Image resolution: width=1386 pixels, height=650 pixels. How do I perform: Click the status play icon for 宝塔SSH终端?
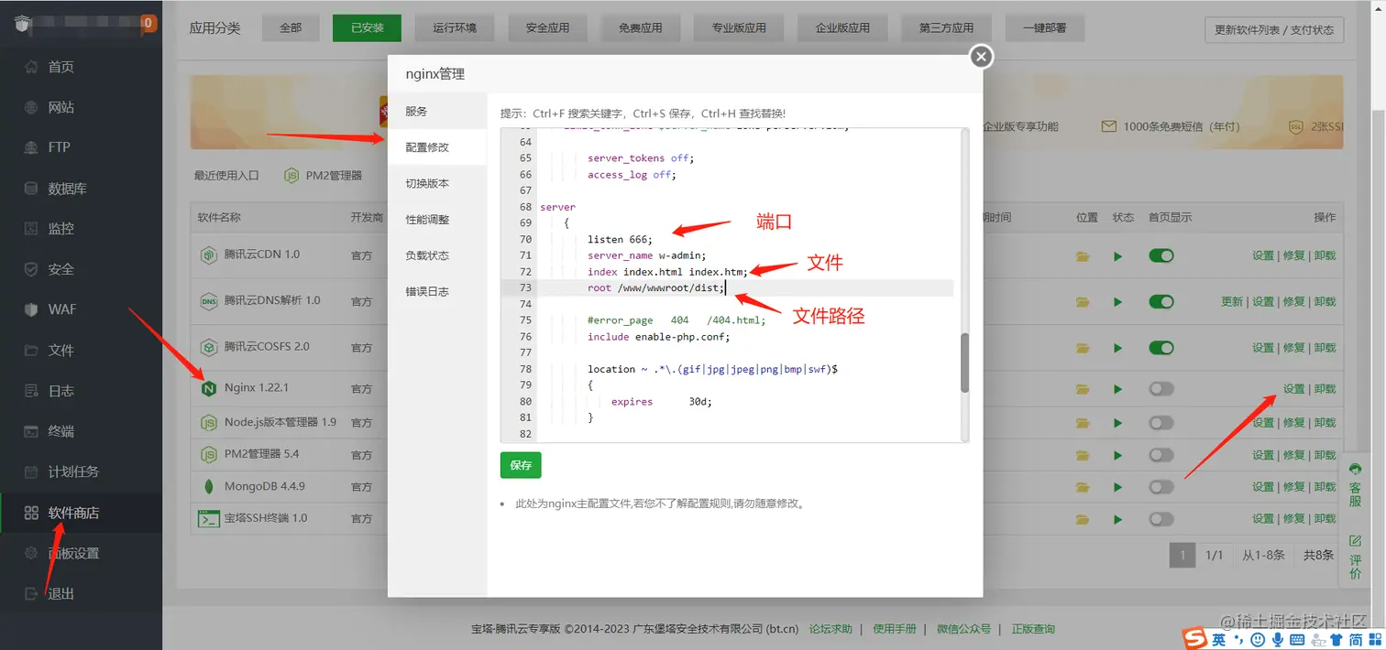tap(1117, 519)
